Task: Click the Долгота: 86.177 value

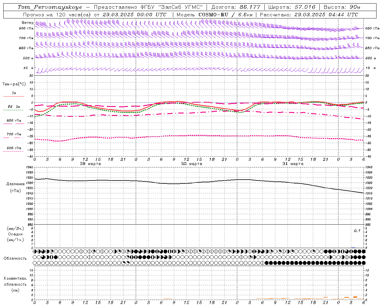Action: [236, 7]
